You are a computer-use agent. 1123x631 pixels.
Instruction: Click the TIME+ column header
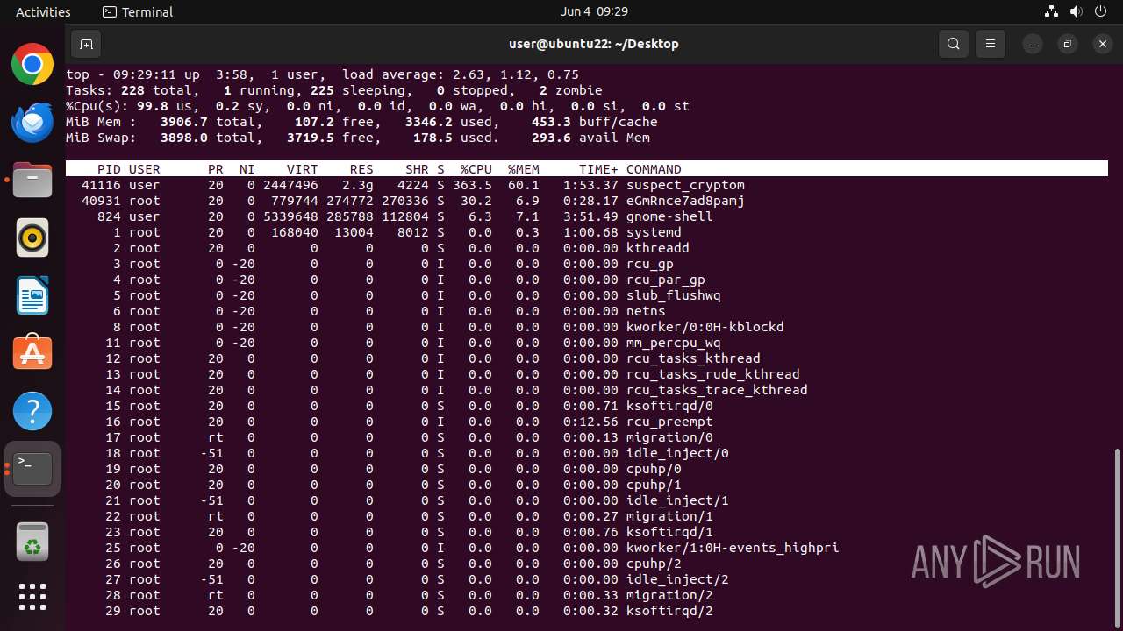pos(598,169)
